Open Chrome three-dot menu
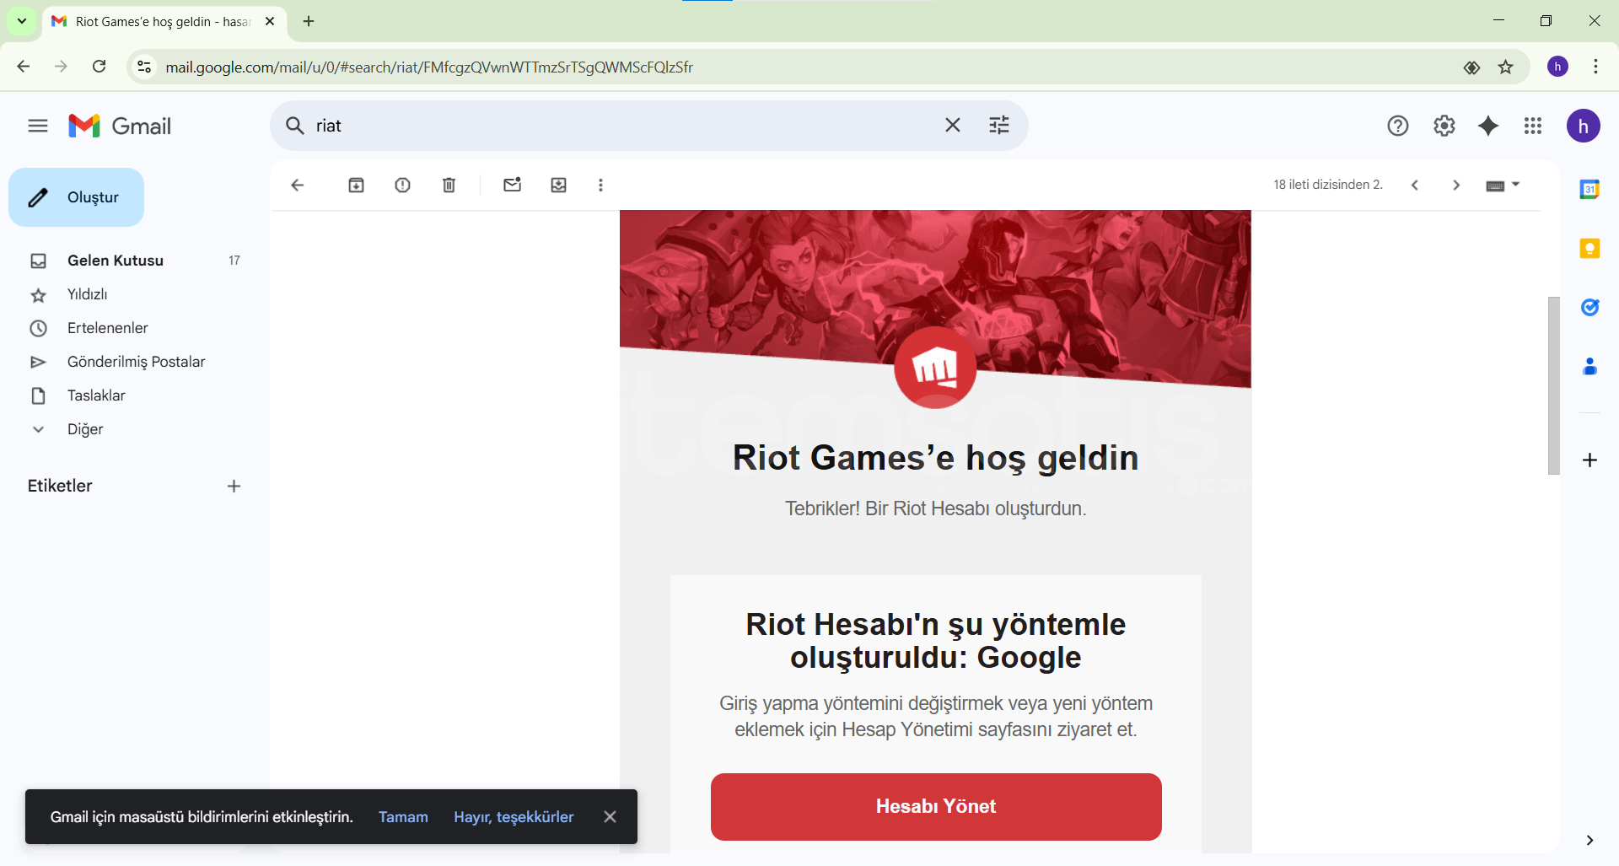The width and height of the screenshot is (1619, 866). [1595, 67]
